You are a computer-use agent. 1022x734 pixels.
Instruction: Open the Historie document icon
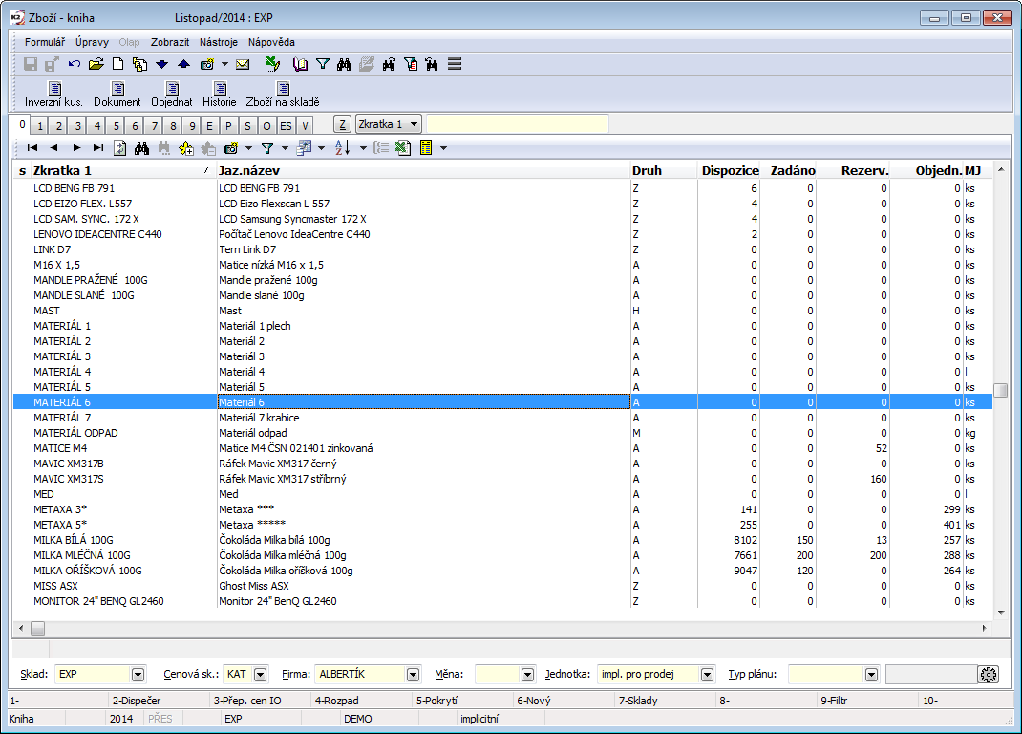pyautogui.click(x=219, y=94)
